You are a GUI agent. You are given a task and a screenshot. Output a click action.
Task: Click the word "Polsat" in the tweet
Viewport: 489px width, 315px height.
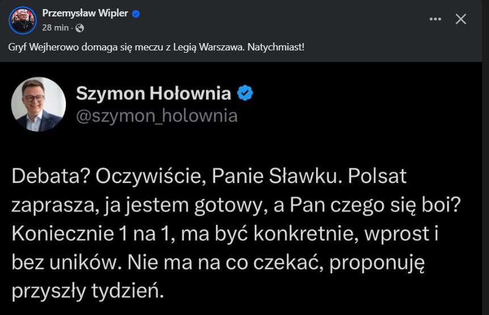(x=376, y=176)
